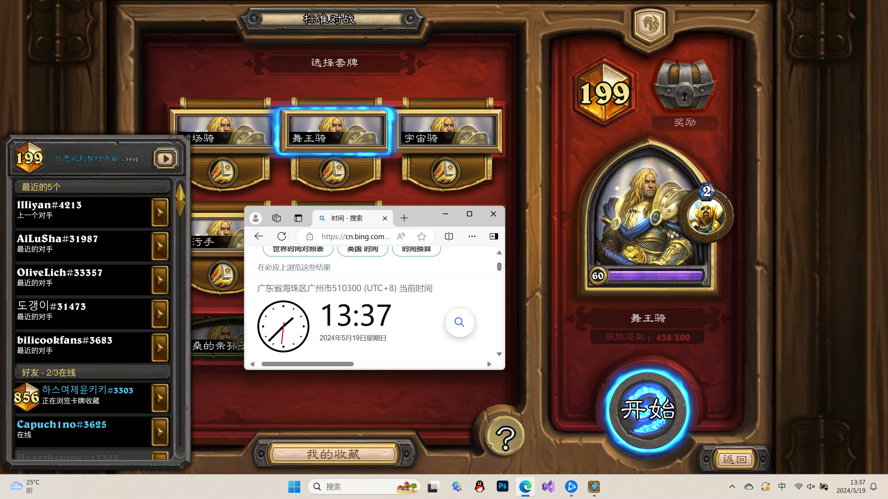
Task: Select friend Capuch1no#3625
Action: pyautogui.click(x=83, y=431)
